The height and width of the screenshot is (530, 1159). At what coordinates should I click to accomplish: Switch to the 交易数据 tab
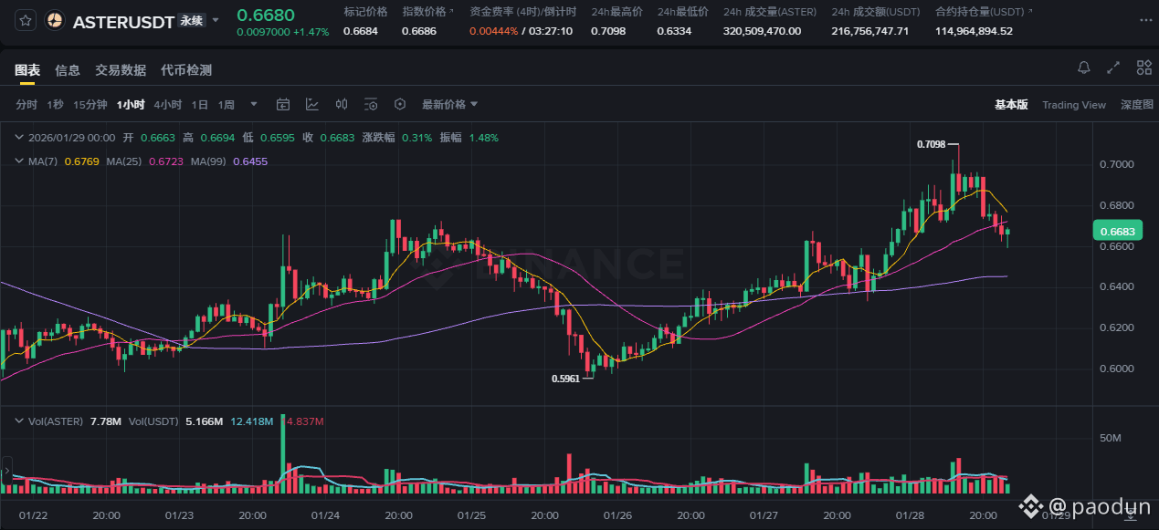point(121,70)
